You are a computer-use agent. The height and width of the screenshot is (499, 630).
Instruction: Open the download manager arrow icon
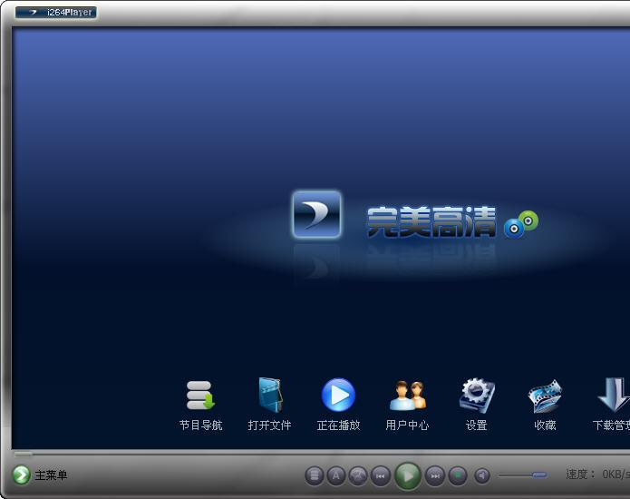(614, 395)
